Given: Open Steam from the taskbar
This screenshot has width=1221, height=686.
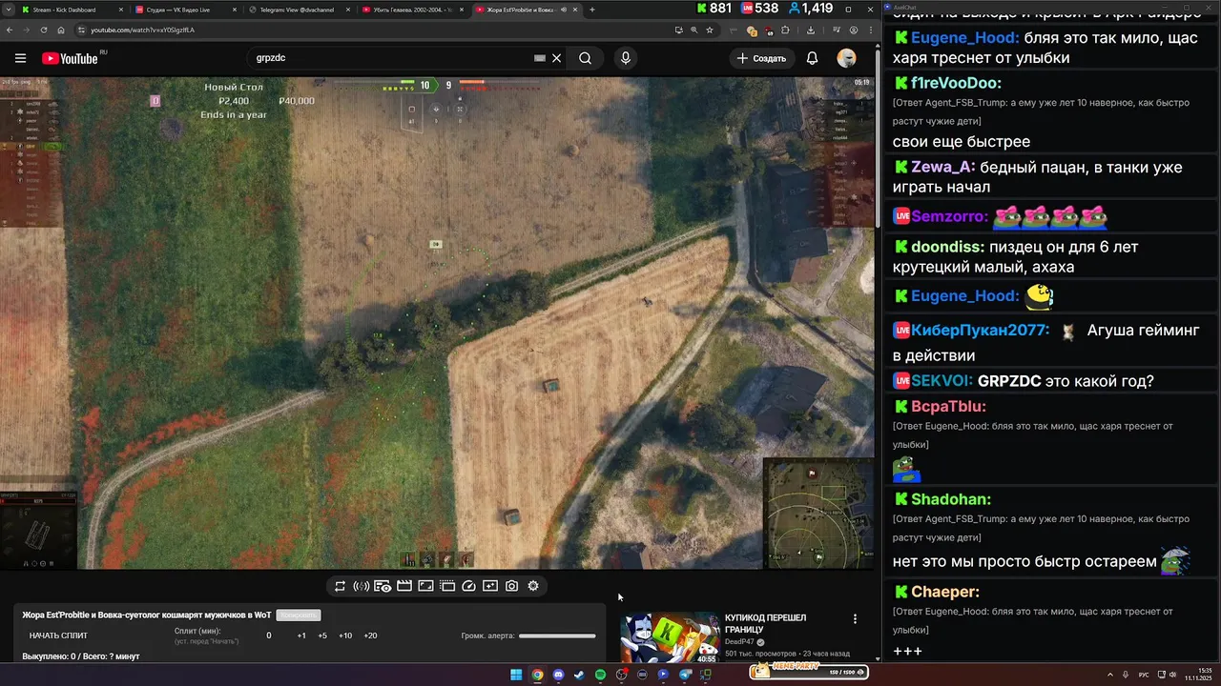Looking at the screenshot, I should coord(579,675).
